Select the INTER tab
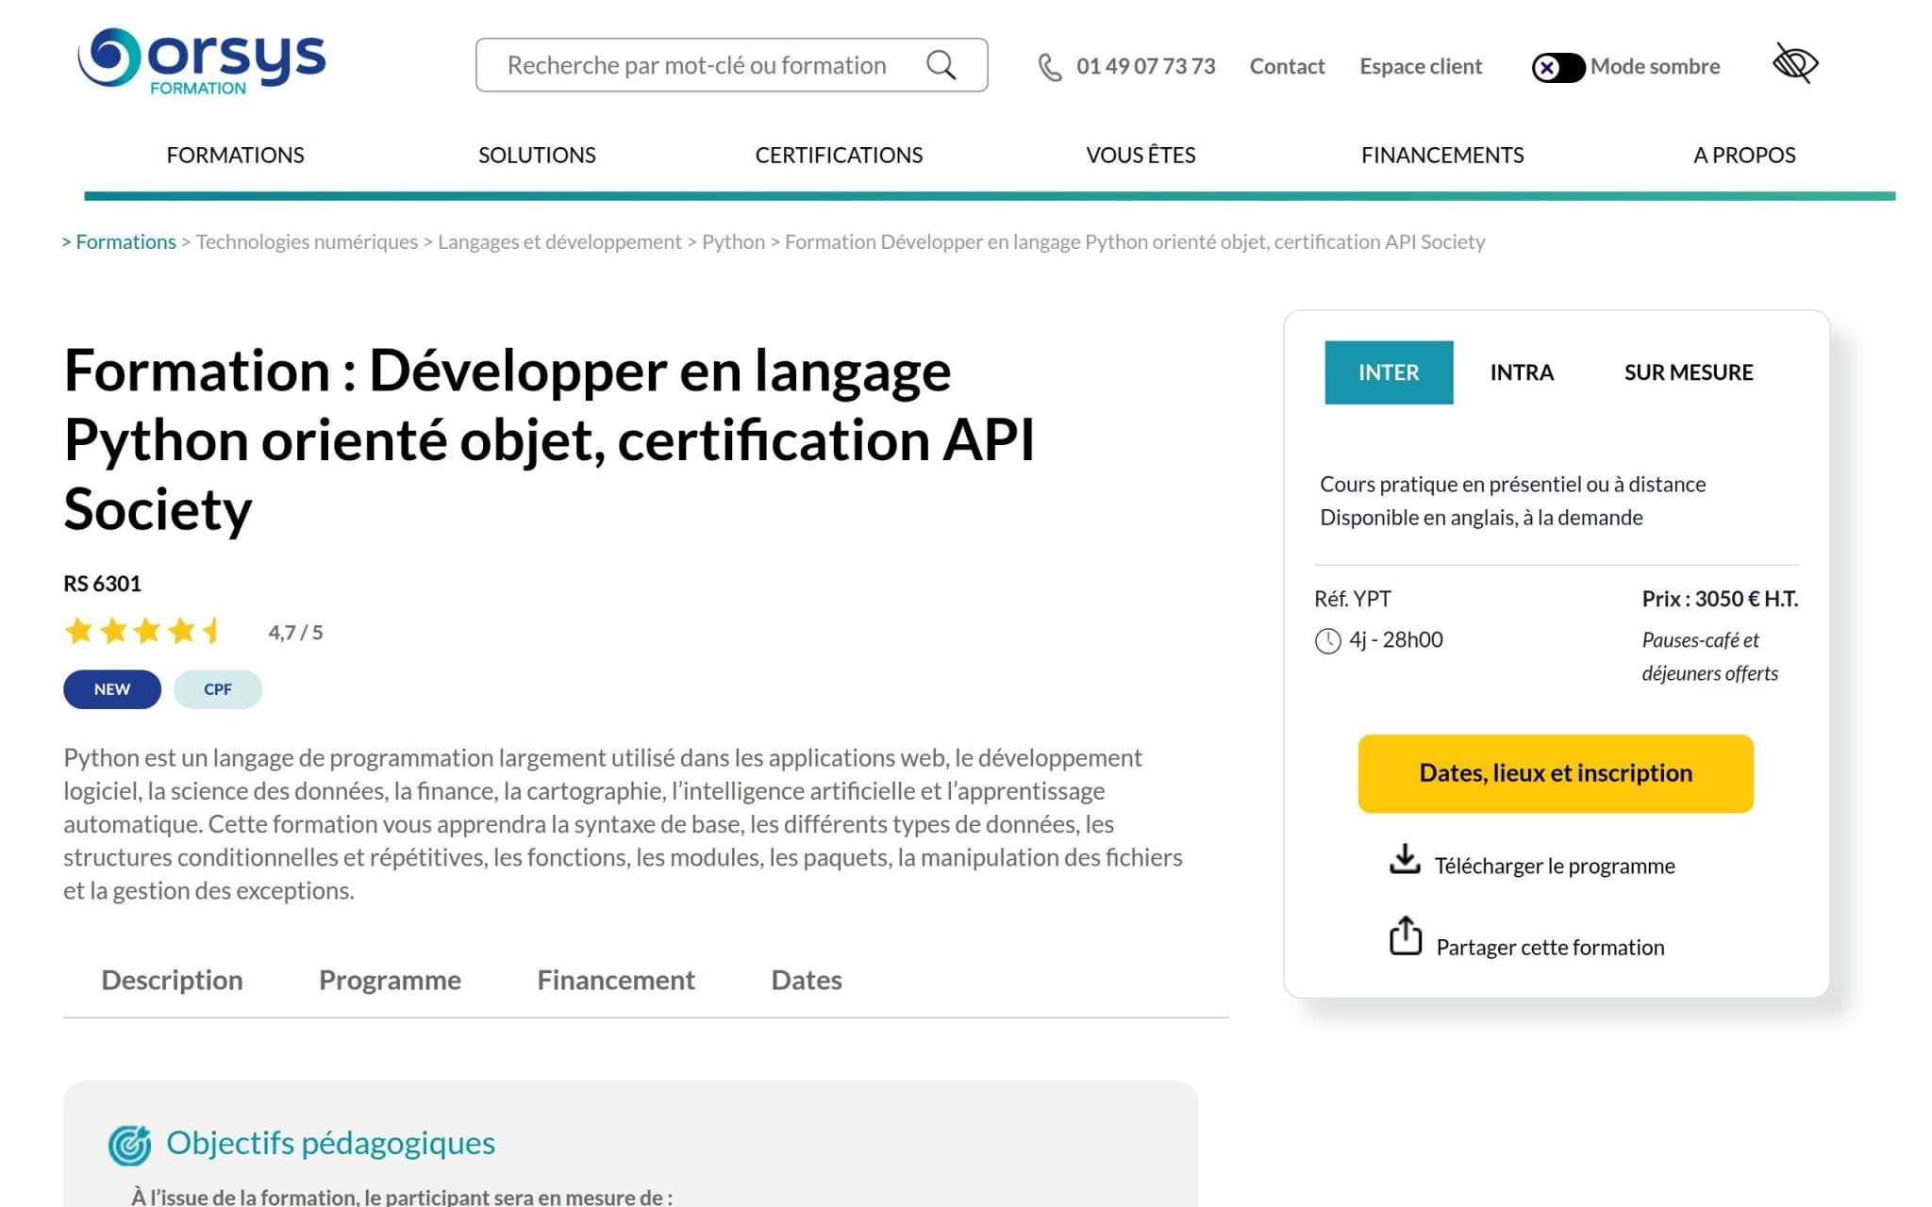 pyautogui.click(x=1389, y=372)
